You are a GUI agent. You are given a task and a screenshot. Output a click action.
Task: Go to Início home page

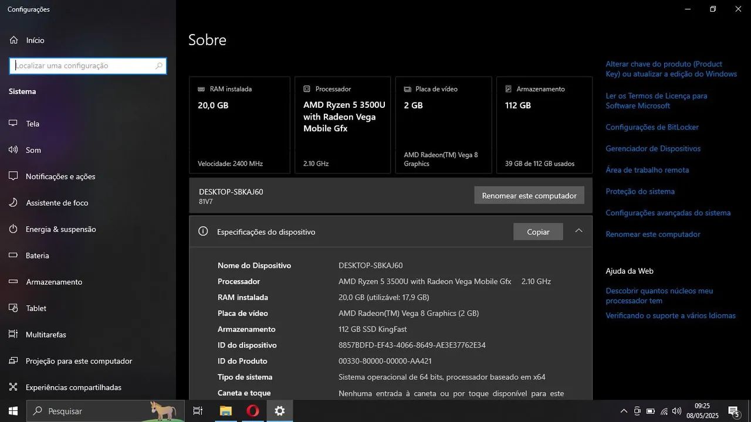click(x=27, y=40)
